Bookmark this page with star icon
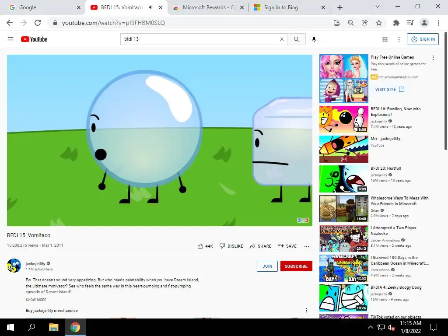The height and width of the screenshot is (336, 448). point(379,23)
